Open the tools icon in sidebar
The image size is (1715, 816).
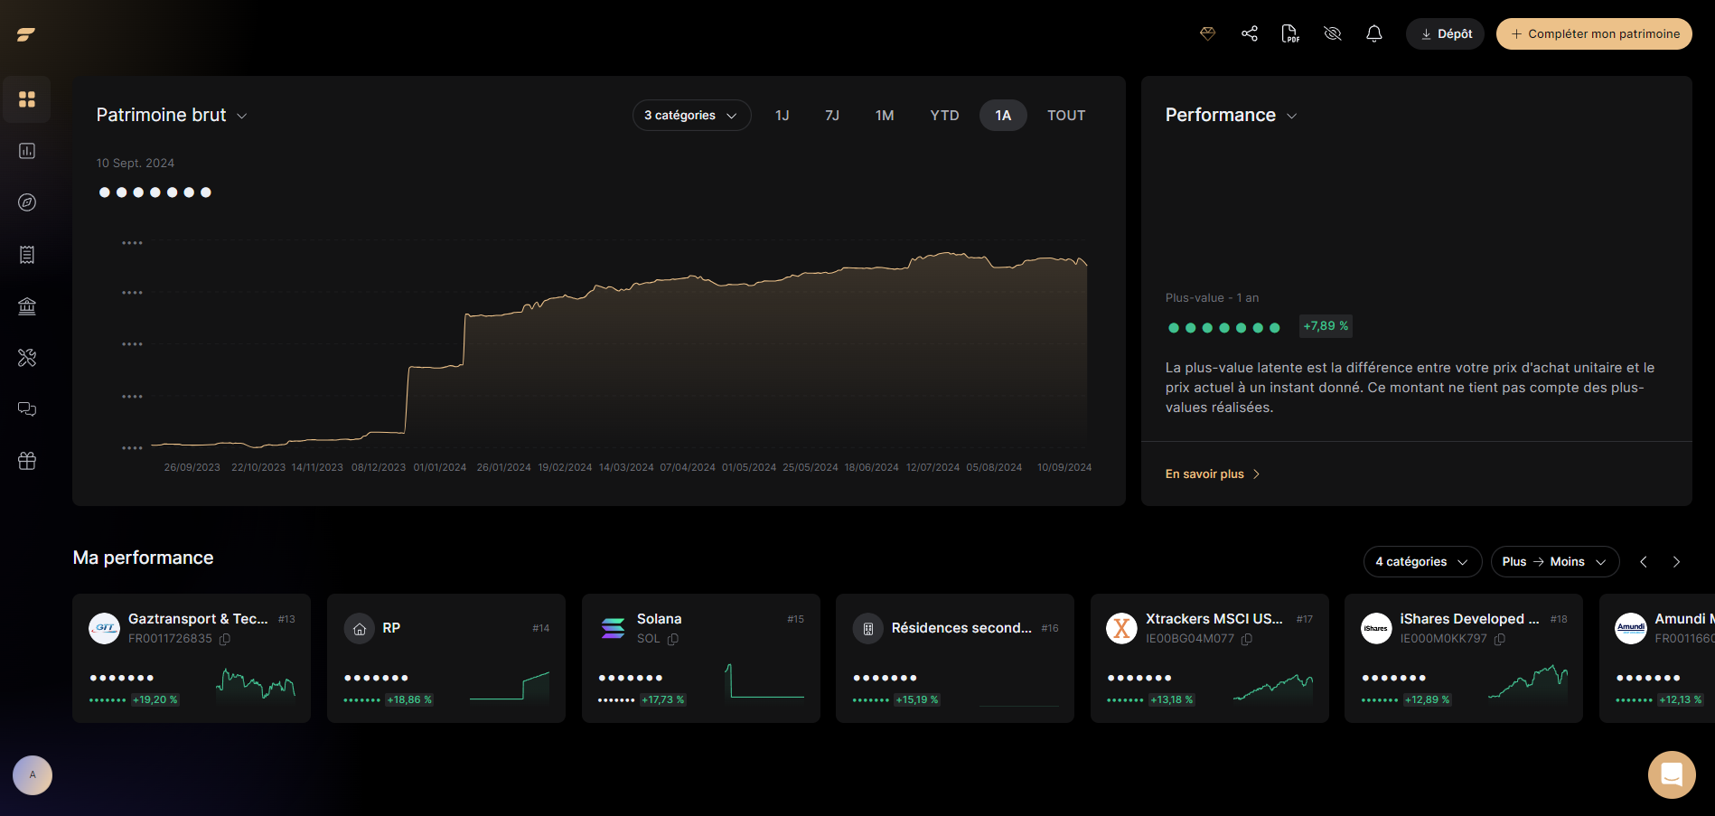27,358
